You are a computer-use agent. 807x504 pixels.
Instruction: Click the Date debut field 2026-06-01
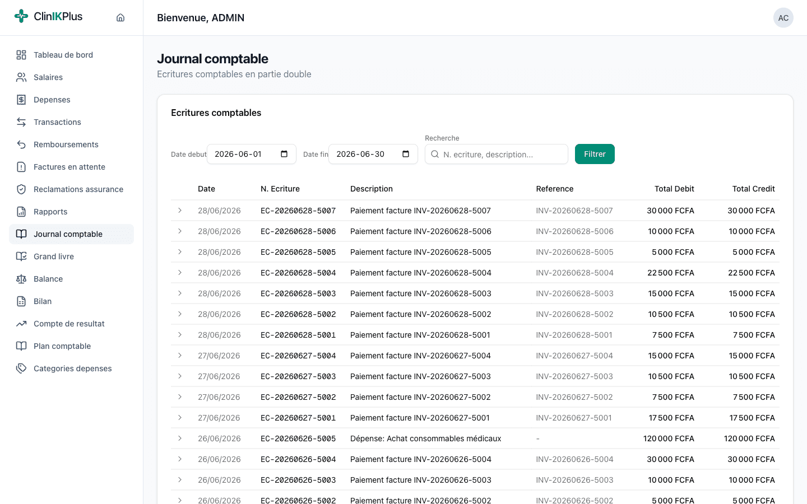pyautogui.click(x=252, y=154)
